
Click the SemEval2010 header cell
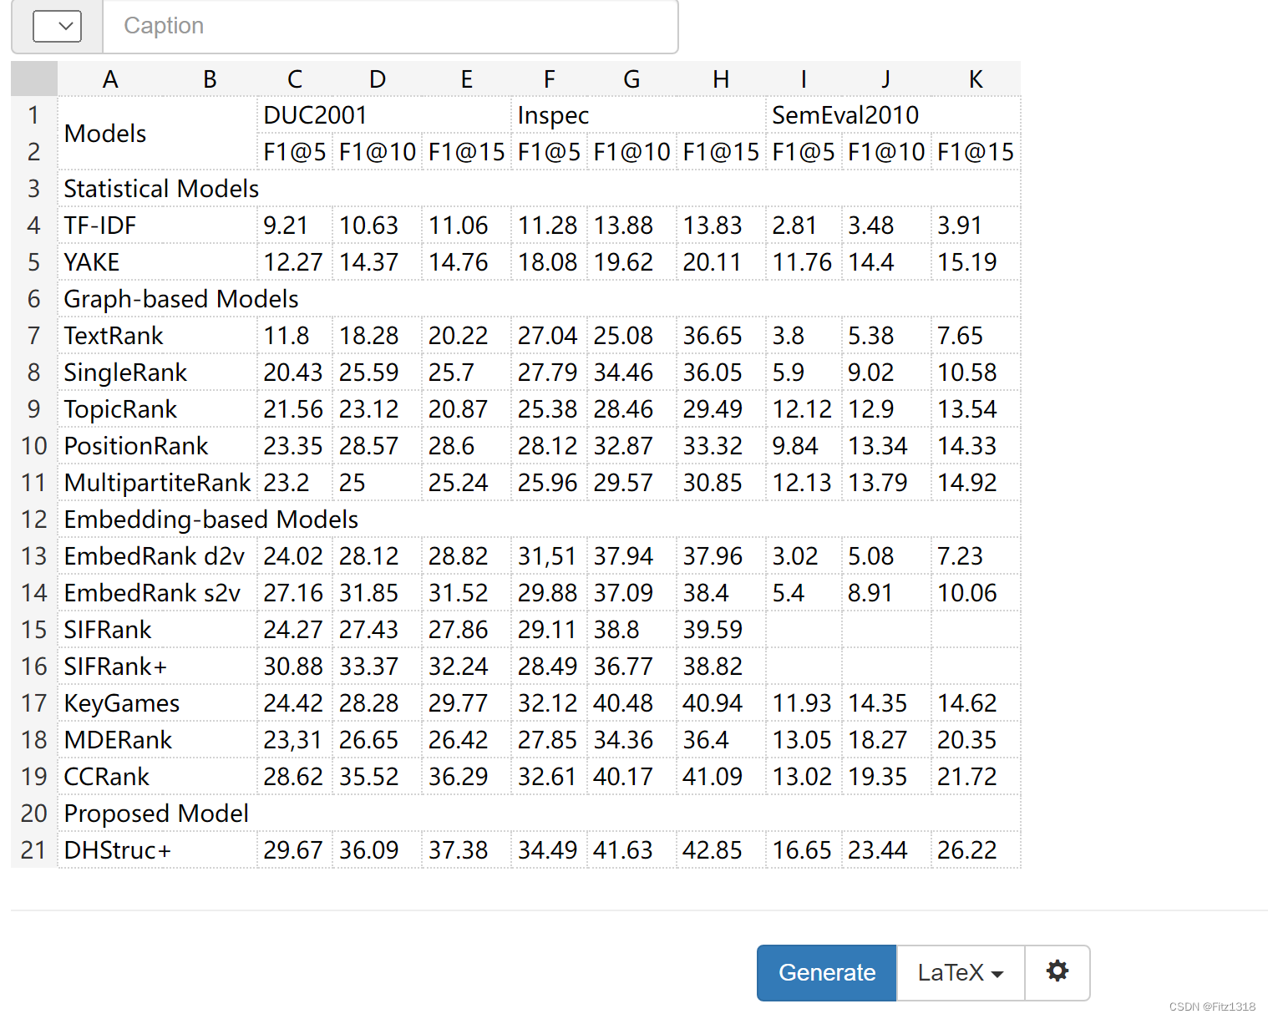[x=893, y=115]
